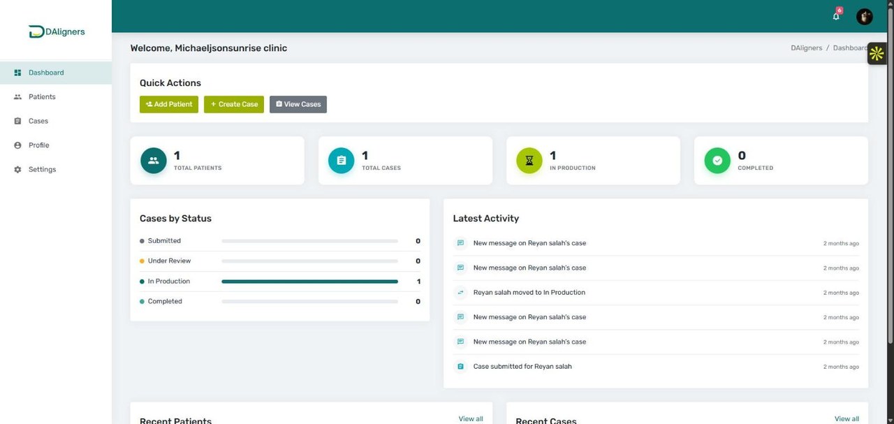Click the Quick Actions heading
The height and width of the screenshot is (424, 894).
[x=170, y=83]
